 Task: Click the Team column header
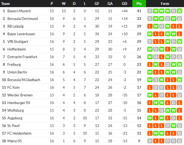tap(6, 4)
